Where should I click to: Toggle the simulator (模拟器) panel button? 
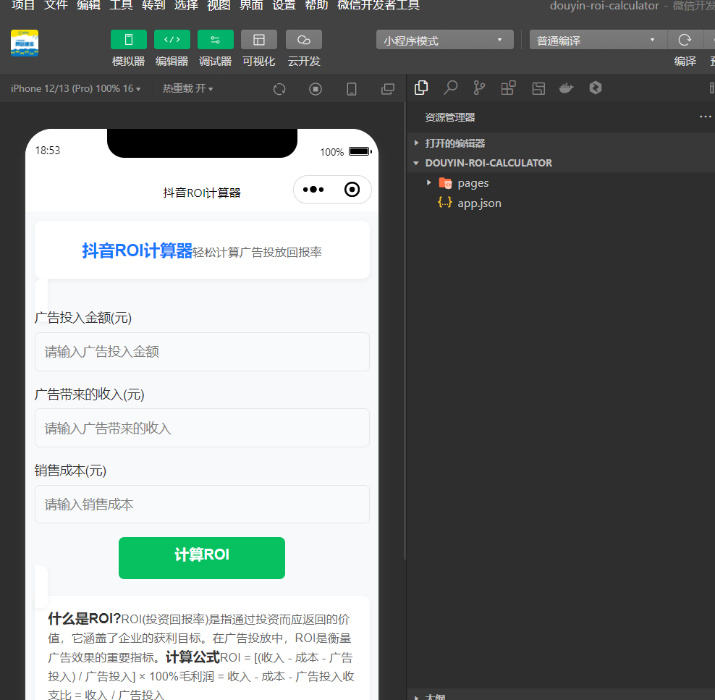click(129, 40)
